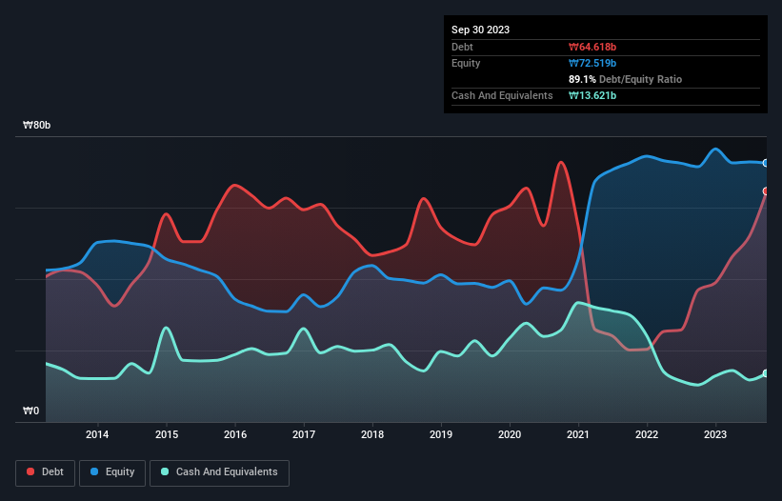Click the 2022 x-axis label
The width and height of the screenshot is (782, 501).
pyautogui.click(x=647, y=434)
